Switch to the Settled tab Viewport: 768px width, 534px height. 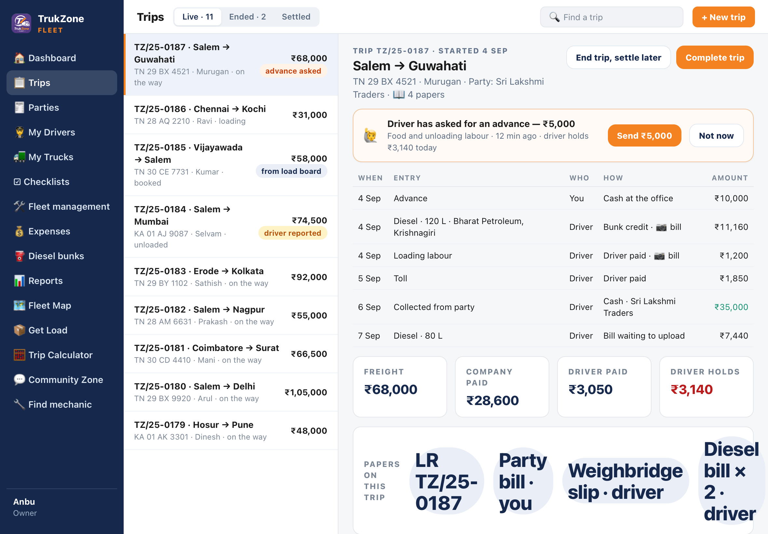pyautogui.click(x=296, y=17)
